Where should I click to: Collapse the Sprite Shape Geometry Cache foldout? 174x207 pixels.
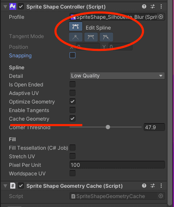[5, 186]
